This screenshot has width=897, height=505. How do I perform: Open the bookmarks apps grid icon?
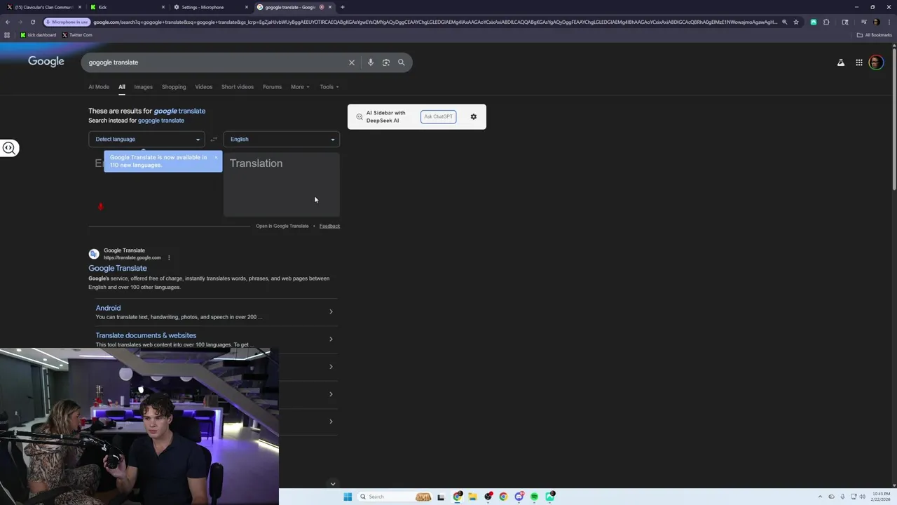[8, 35]
